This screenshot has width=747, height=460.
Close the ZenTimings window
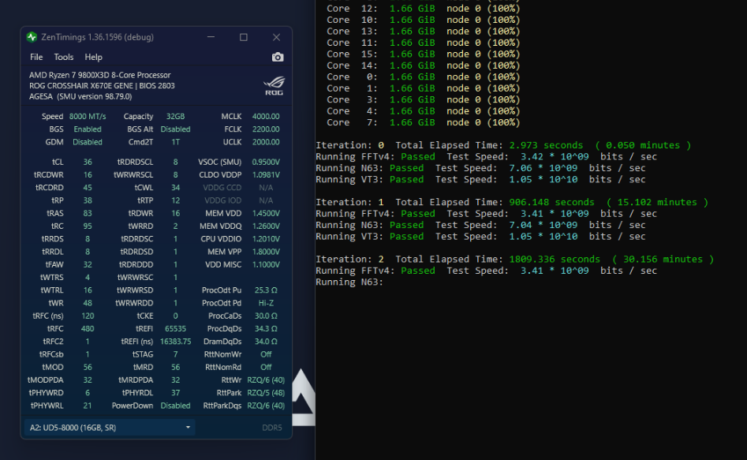276,37
